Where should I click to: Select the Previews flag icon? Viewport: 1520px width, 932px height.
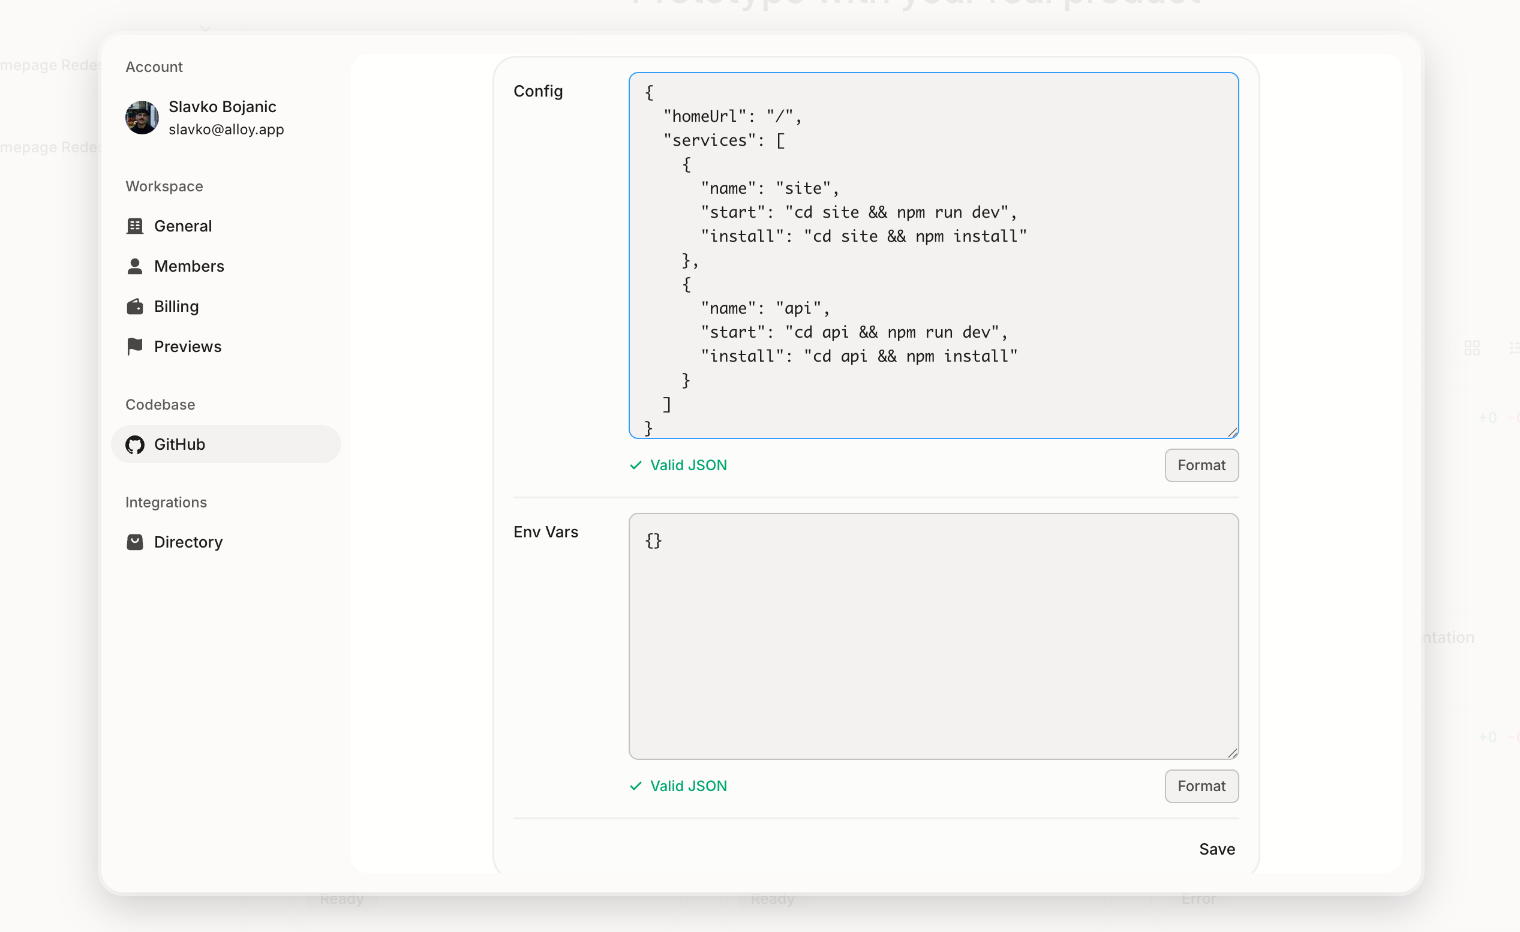tap(135, 347)
